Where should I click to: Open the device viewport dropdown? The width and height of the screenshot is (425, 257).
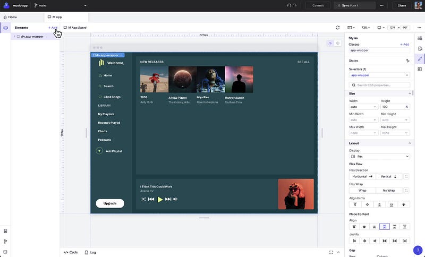pos(381,28)
